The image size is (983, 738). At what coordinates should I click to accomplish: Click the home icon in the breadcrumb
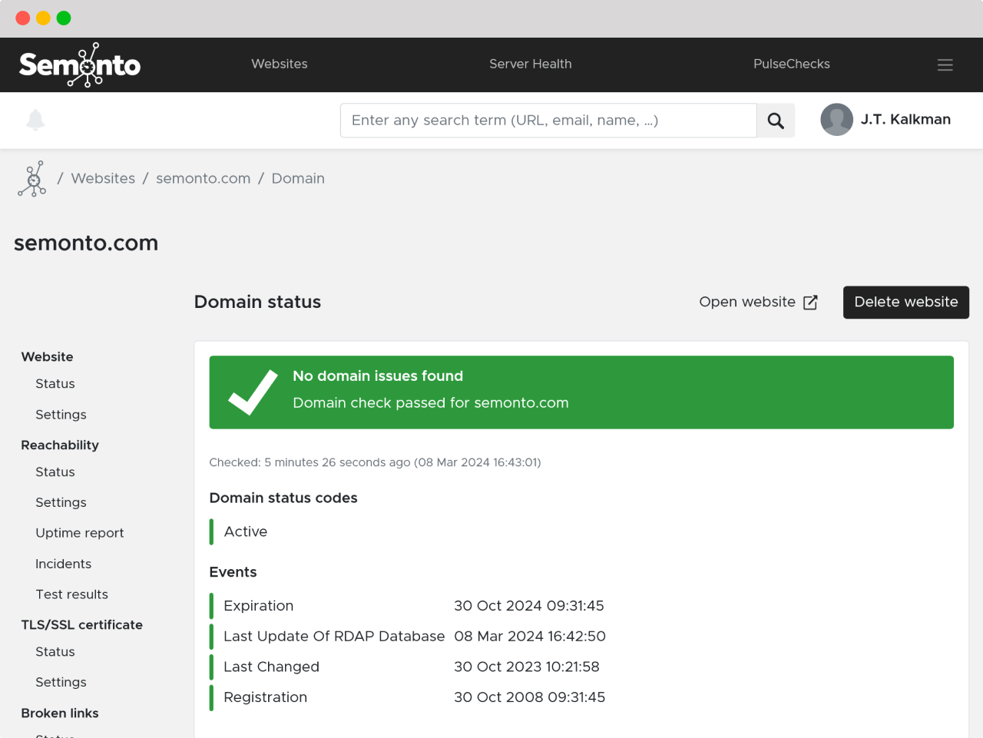coord(32,179)
